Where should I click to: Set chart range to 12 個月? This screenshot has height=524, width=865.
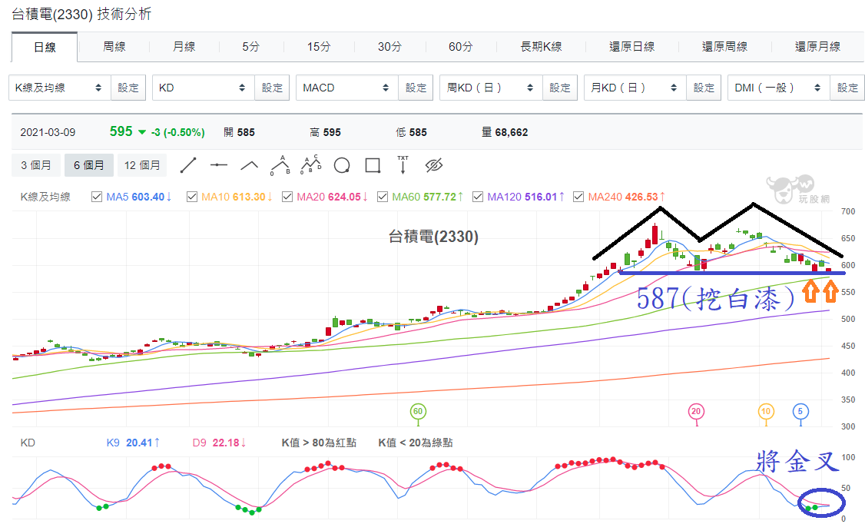(142, 165)
